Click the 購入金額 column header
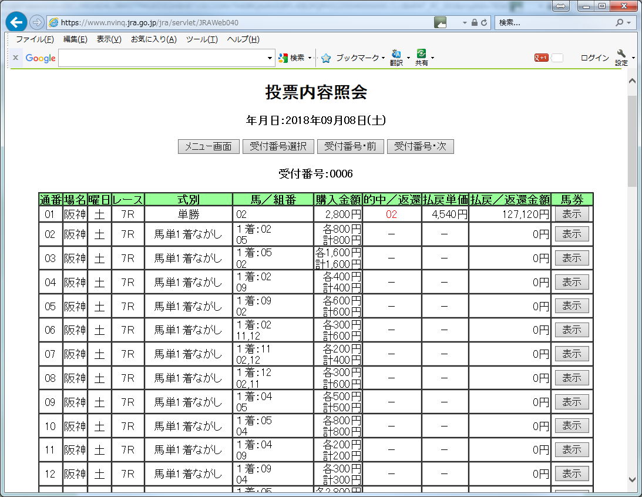Viewport: 642px width, 497px height. [x=338, y=199]
